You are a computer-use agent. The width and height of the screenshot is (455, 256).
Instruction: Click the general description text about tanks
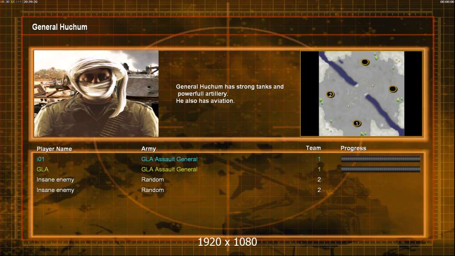[230, 93]
